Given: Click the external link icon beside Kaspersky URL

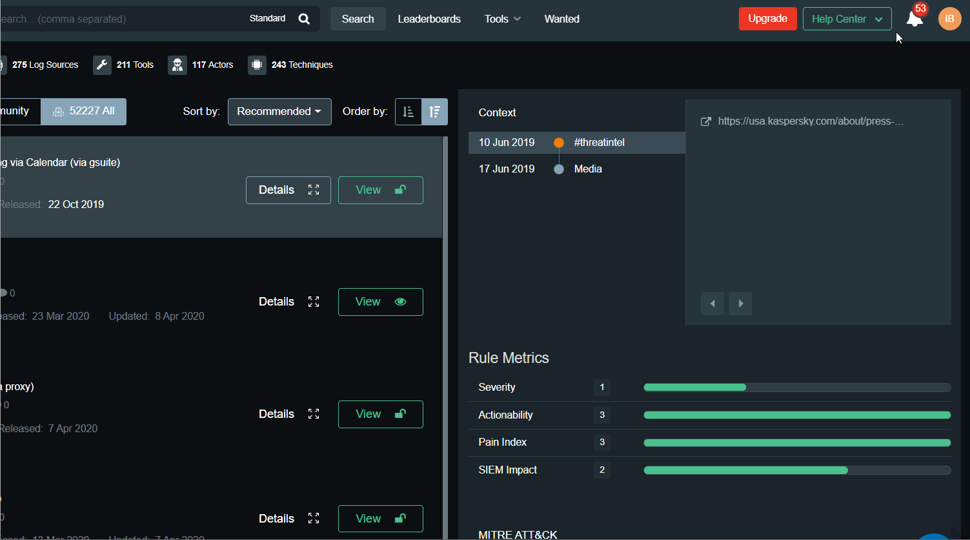Looking at the screenshot, I should pyautogui.click(x=706, y=121).
